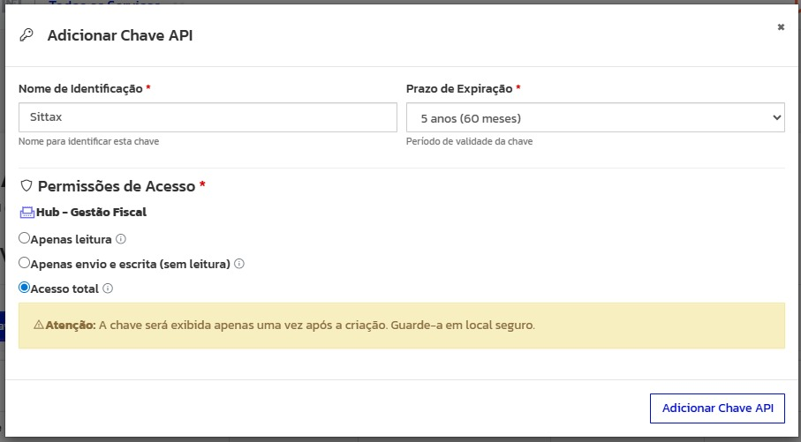
Task: Click the info icon beside Acesso total
Action: (x=108, y=288)
